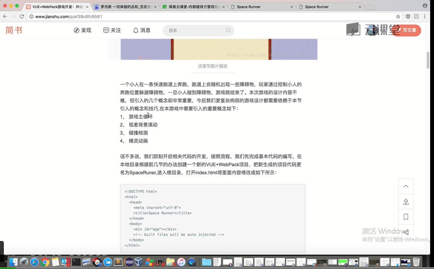This screenshot has height=269, width=434.
Task: Open Google Chrome from the Dock
Action: 45,262
